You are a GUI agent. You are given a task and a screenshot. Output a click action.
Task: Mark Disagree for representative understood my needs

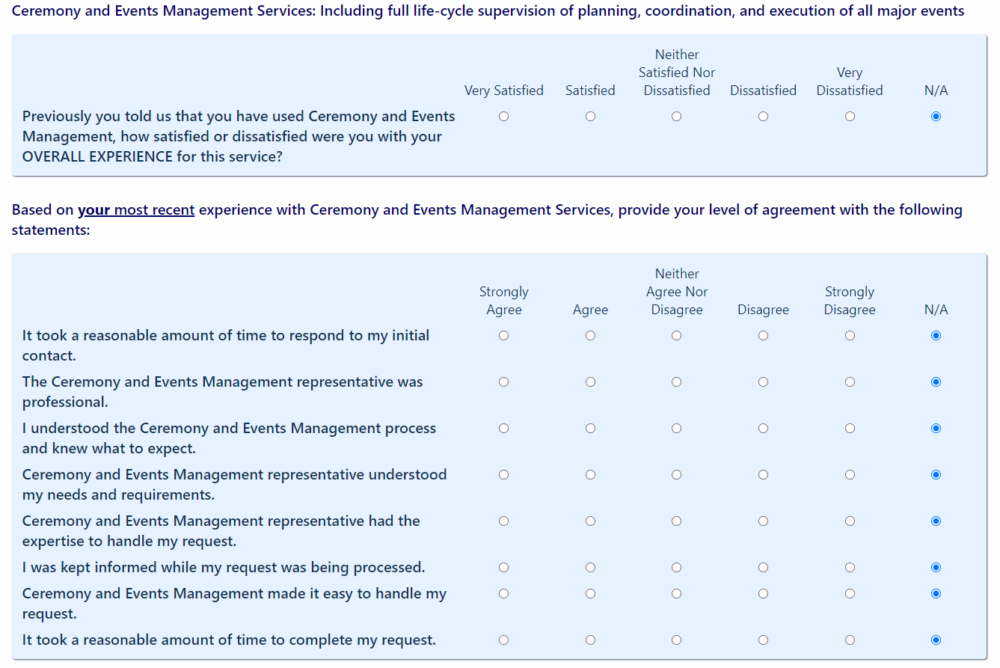(x=763, y=475)
